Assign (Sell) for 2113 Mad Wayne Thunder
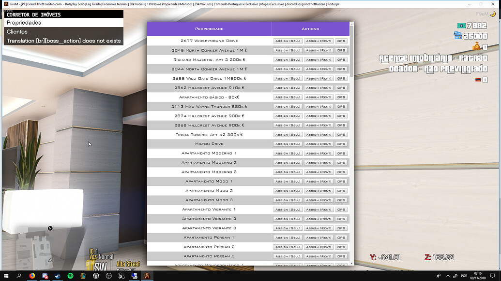The image size is (501, 281). pyautogui.click(x=288, y=106)
